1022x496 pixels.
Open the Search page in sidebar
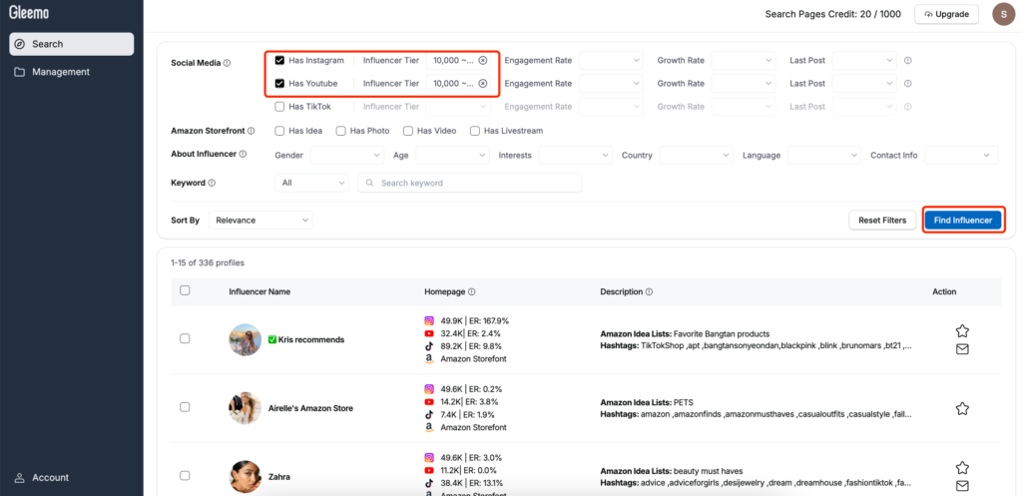point(71,44)
